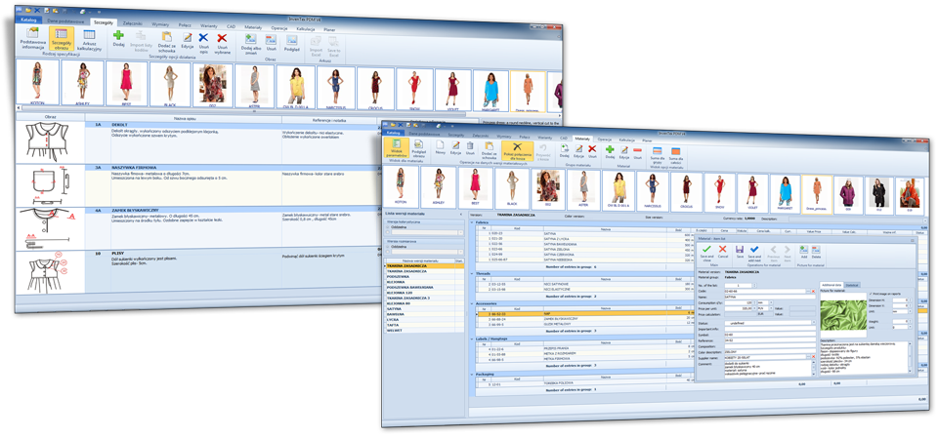Click green satin material picture

tap(843, 315)
